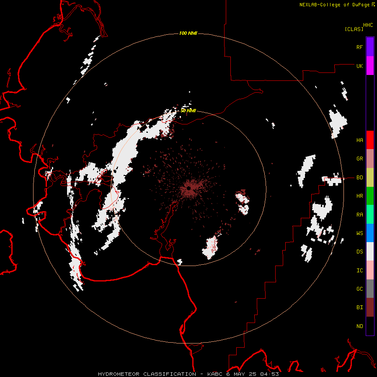Click the UK magenta legend swatch

coord(370,66)
